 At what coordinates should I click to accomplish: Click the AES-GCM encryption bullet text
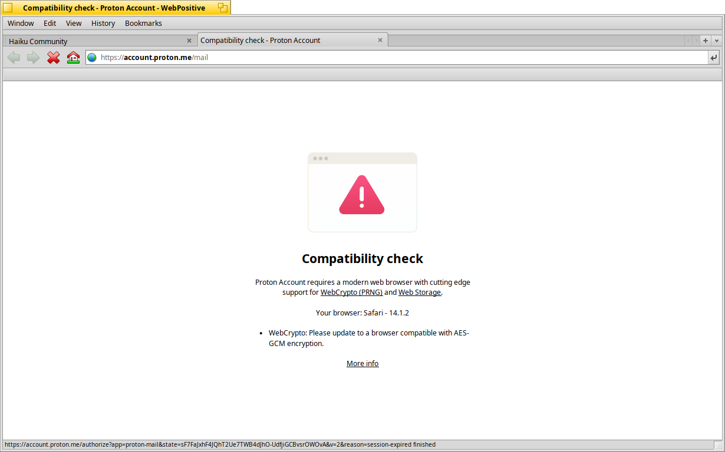coord(369,338)
